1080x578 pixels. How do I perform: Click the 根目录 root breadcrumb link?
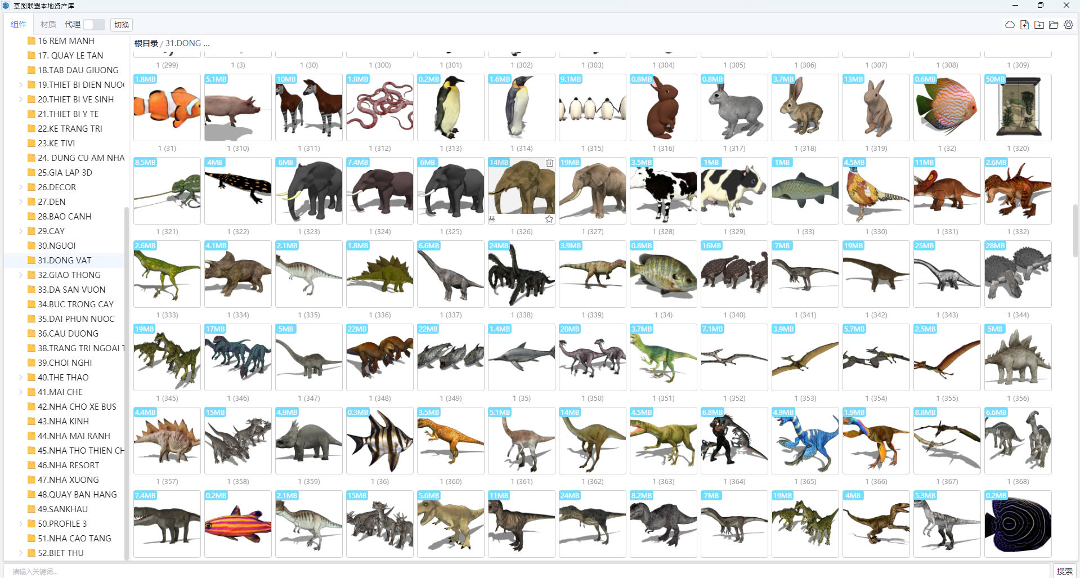[x=146, y=43]
